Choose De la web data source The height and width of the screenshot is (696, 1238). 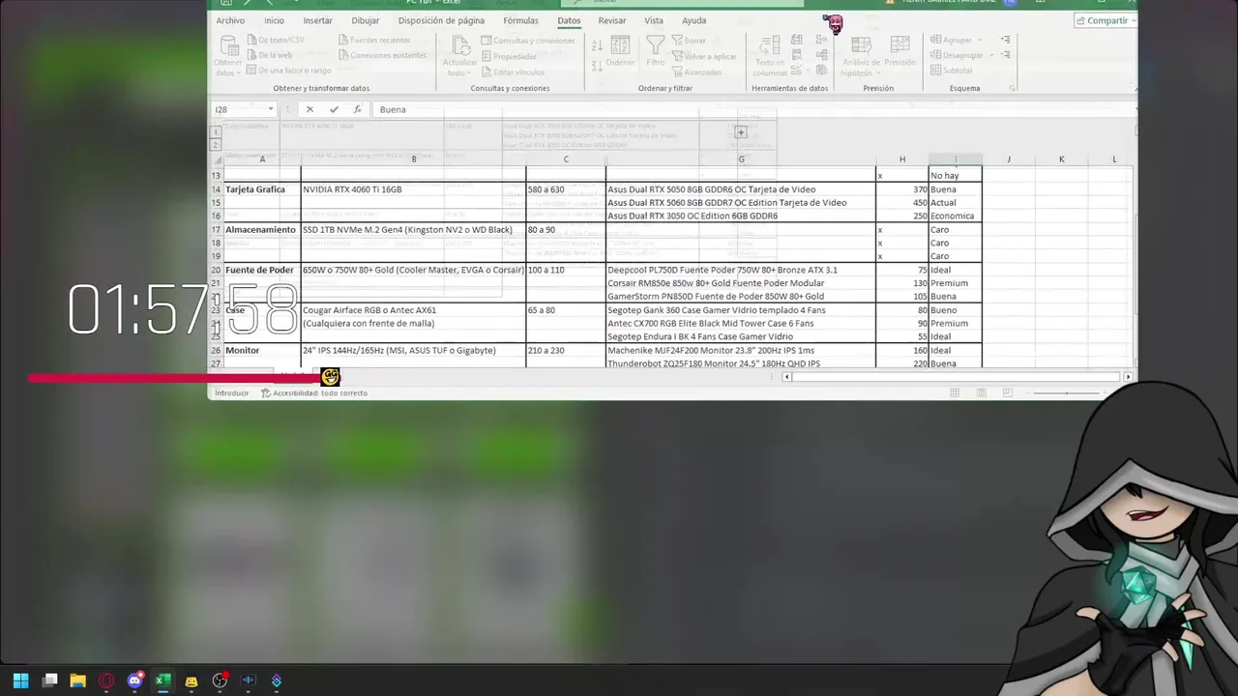(270, 55)
